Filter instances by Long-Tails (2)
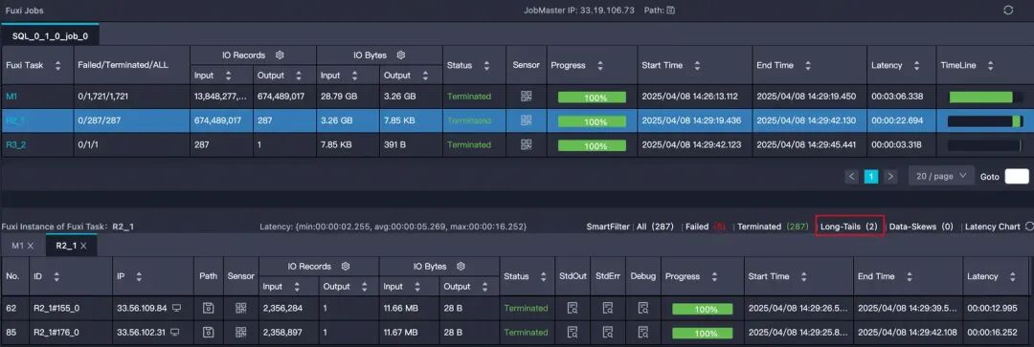Screen dimensions: 1034x347 (x=848, y=227)
